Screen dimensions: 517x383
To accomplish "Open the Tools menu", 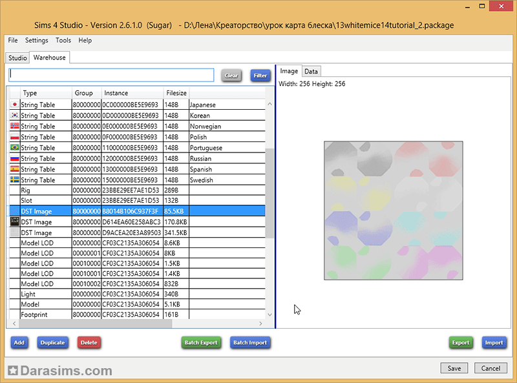I will [x=63, y=40].
